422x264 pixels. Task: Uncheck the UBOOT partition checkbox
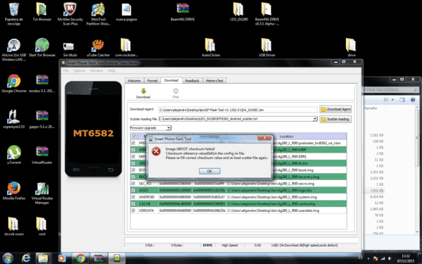[x=133, y=163]
